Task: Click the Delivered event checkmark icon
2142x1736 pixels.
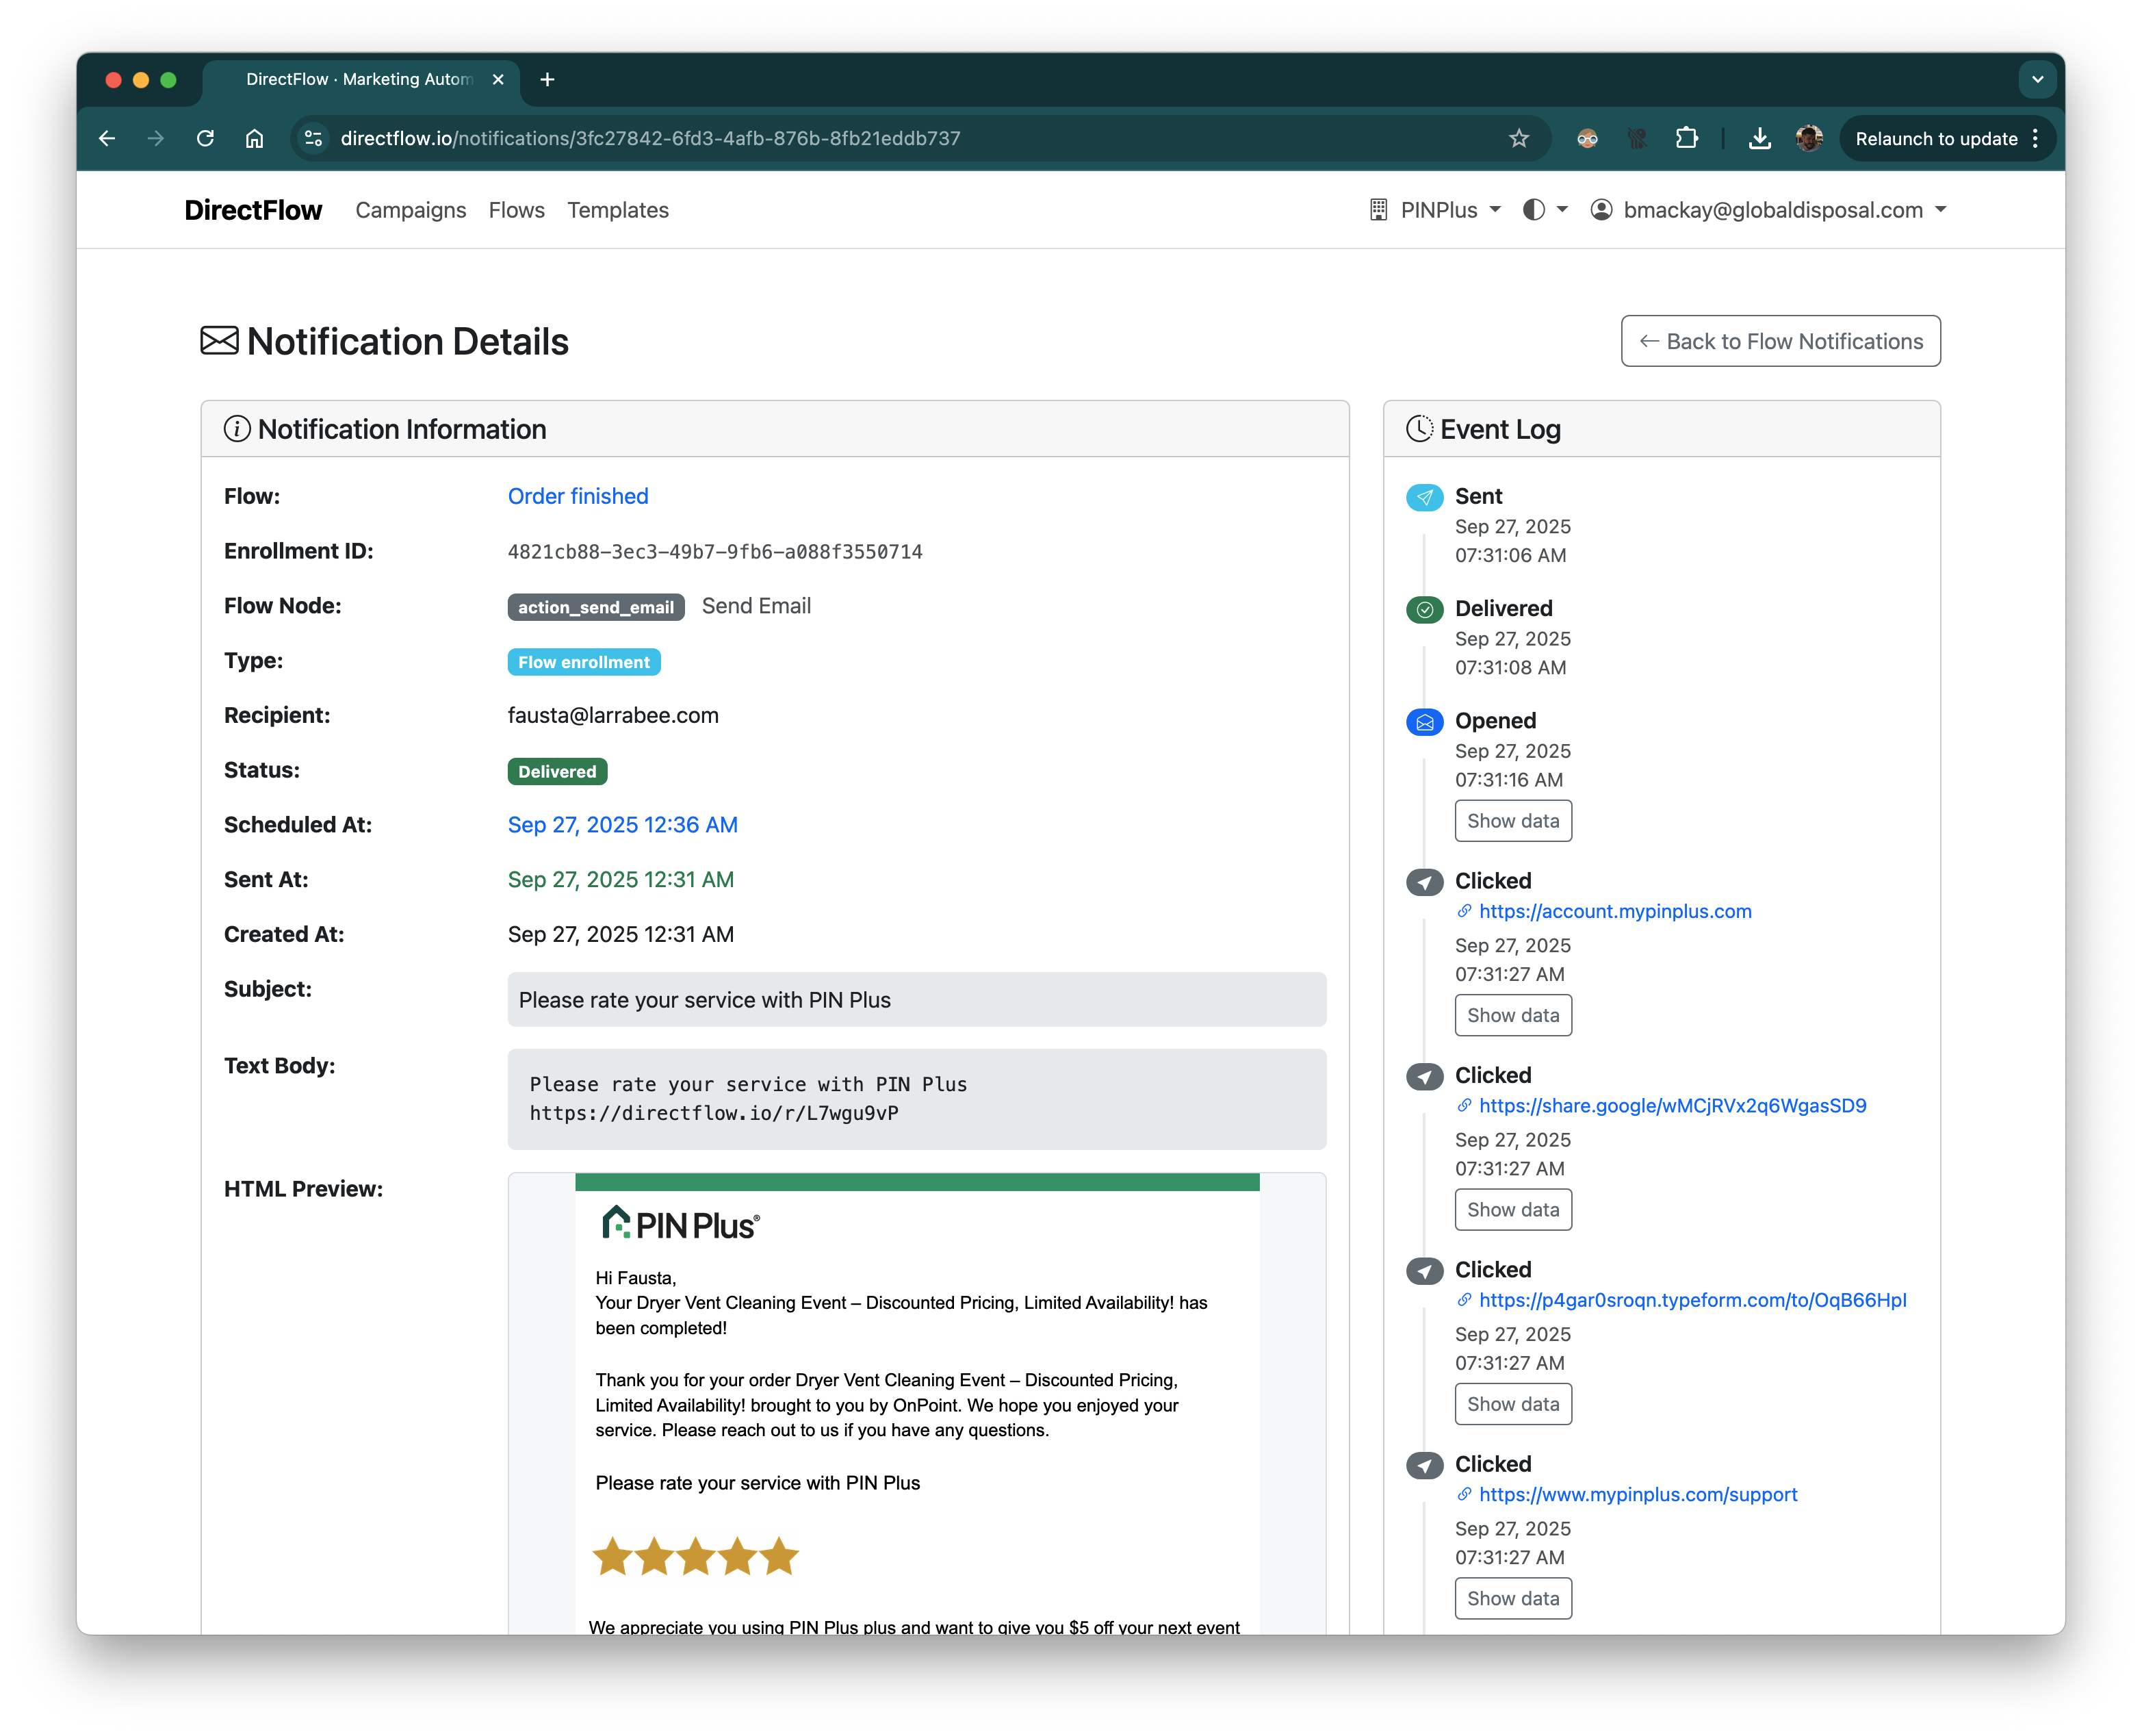Action: click(x=1424, y=610)
